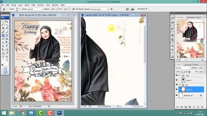This screenshot has width=207, height=116.
Task: Select the History Brush tool
Action: click(x=7, y=35)
